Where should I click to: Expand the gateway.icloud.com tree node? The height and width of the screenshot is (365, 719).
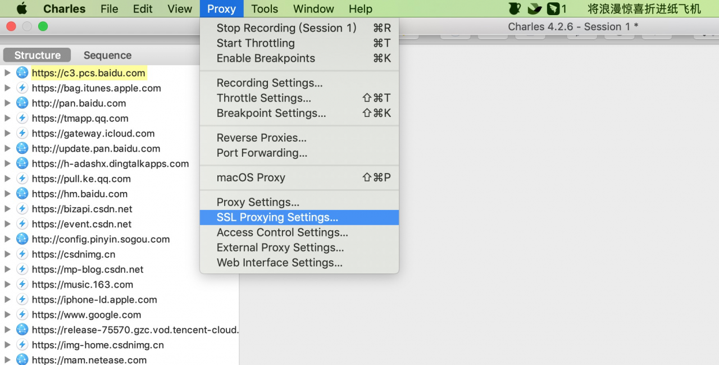point(7,133)
